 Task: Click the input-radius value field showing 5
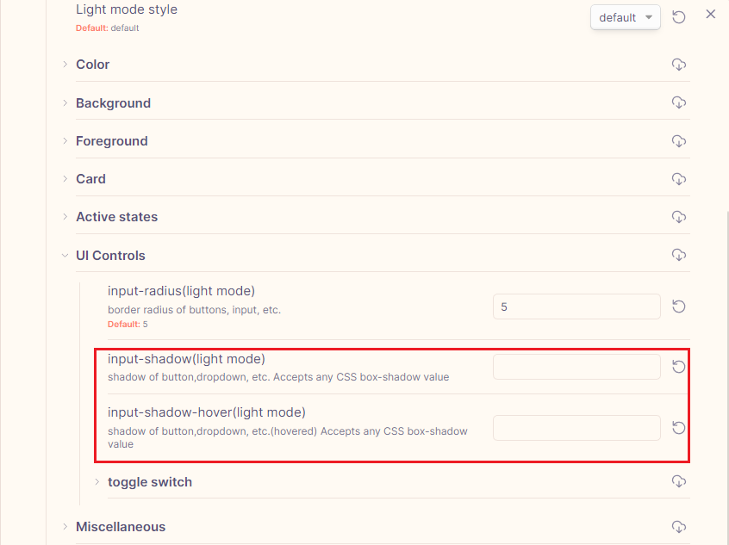click(x=576, y=306)
